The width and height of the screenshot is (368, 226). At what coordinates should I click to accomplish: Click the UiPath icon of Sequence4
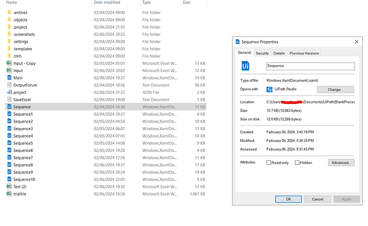point(9,136)
